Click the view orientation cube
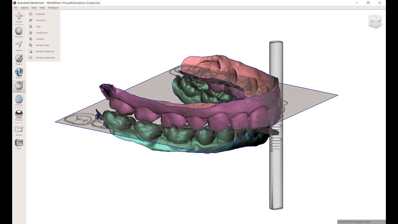Image resolution: width=398 pixels, height=224 pixels. point(375,21)
